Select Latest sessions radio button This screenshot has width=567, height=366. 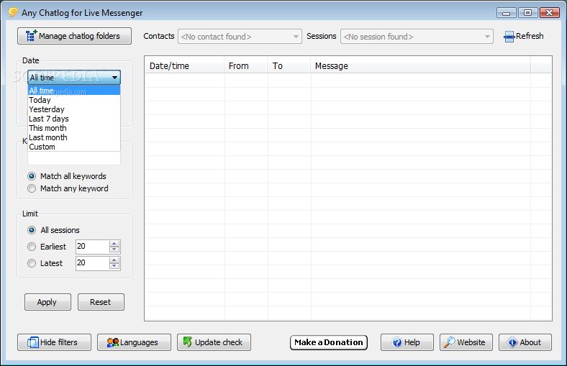click(x=32, y=263)
